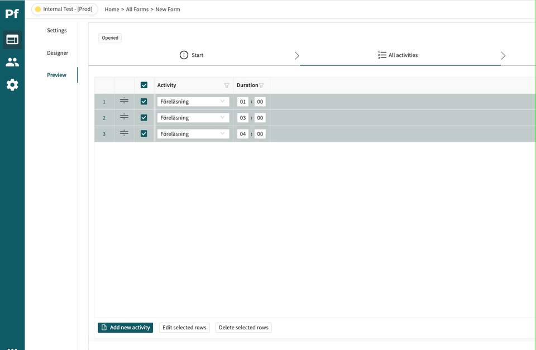Click the Opened status badge
Viewport: 536px width, 350px height.
(110, 38)
